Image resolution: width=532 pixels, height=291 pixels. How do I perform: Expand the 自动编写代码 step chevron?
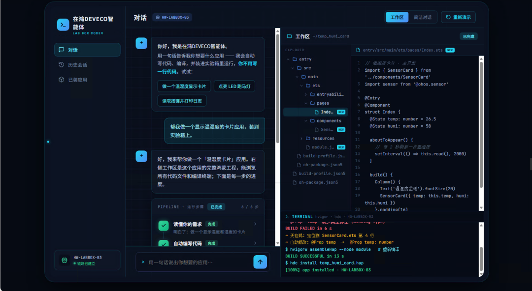pyautogui.click(x=255, y=243)
